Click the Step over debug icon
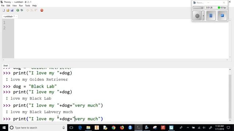234x131 pixels. [x=28, y=10]
